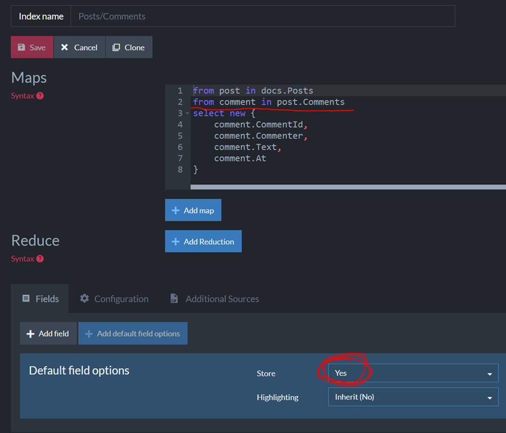This screenshot has height=433, width=506.
Task: Click the X icon on Cancel
Action: [x=65, y=47]
